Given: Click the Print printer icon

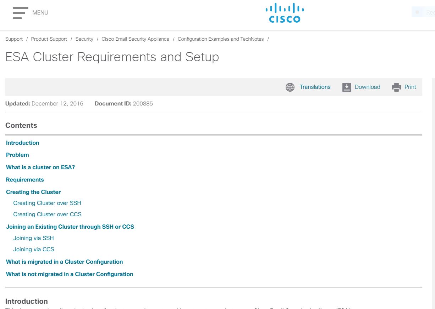Looking at the screenshot, I should 396,87.
